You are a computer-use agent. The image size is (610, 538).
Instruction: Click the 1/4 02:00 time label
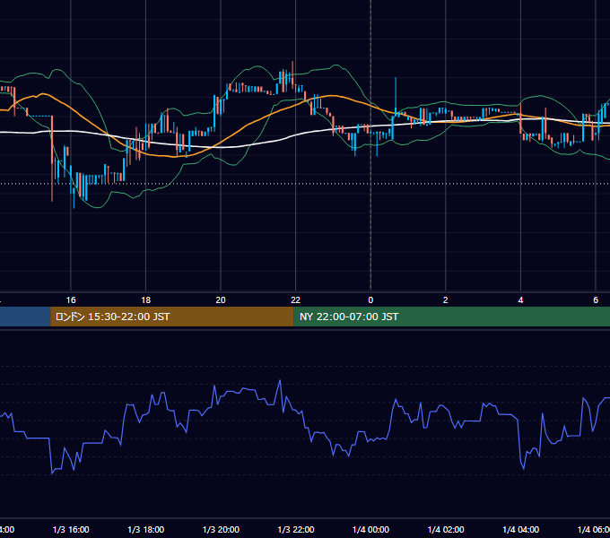tap(446, 529)
